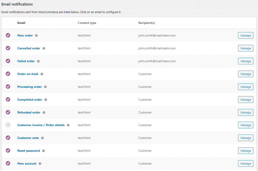The width and height of the screenshot is (258, 171).
Task: Open the help bubble for Failed order
Action: (x=38, y=61)
